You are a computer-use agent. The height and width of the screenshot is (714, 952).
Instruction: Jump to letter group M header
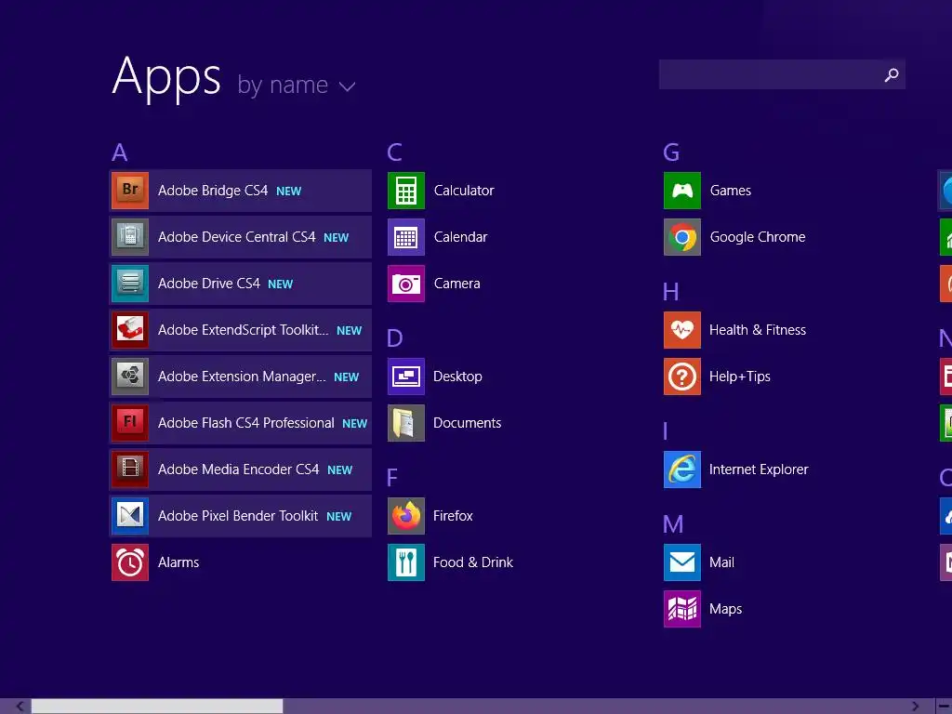(x=673, y=524)
